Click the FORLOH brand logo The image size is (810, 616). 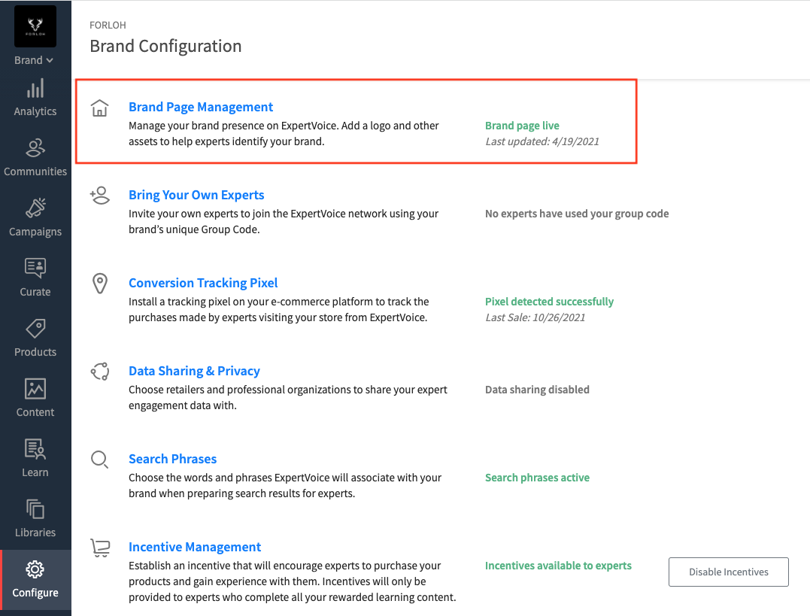35,26
